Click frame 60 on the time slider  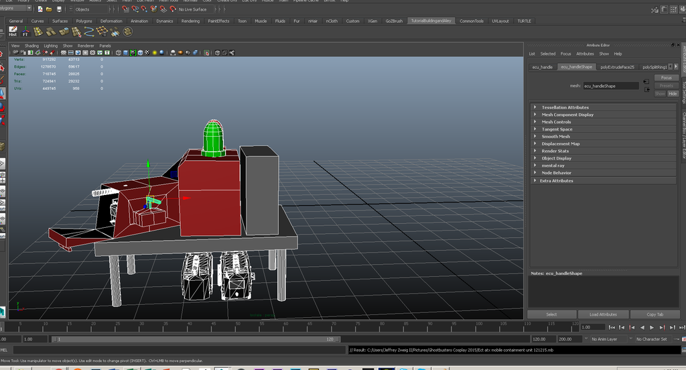coord(285,326)
